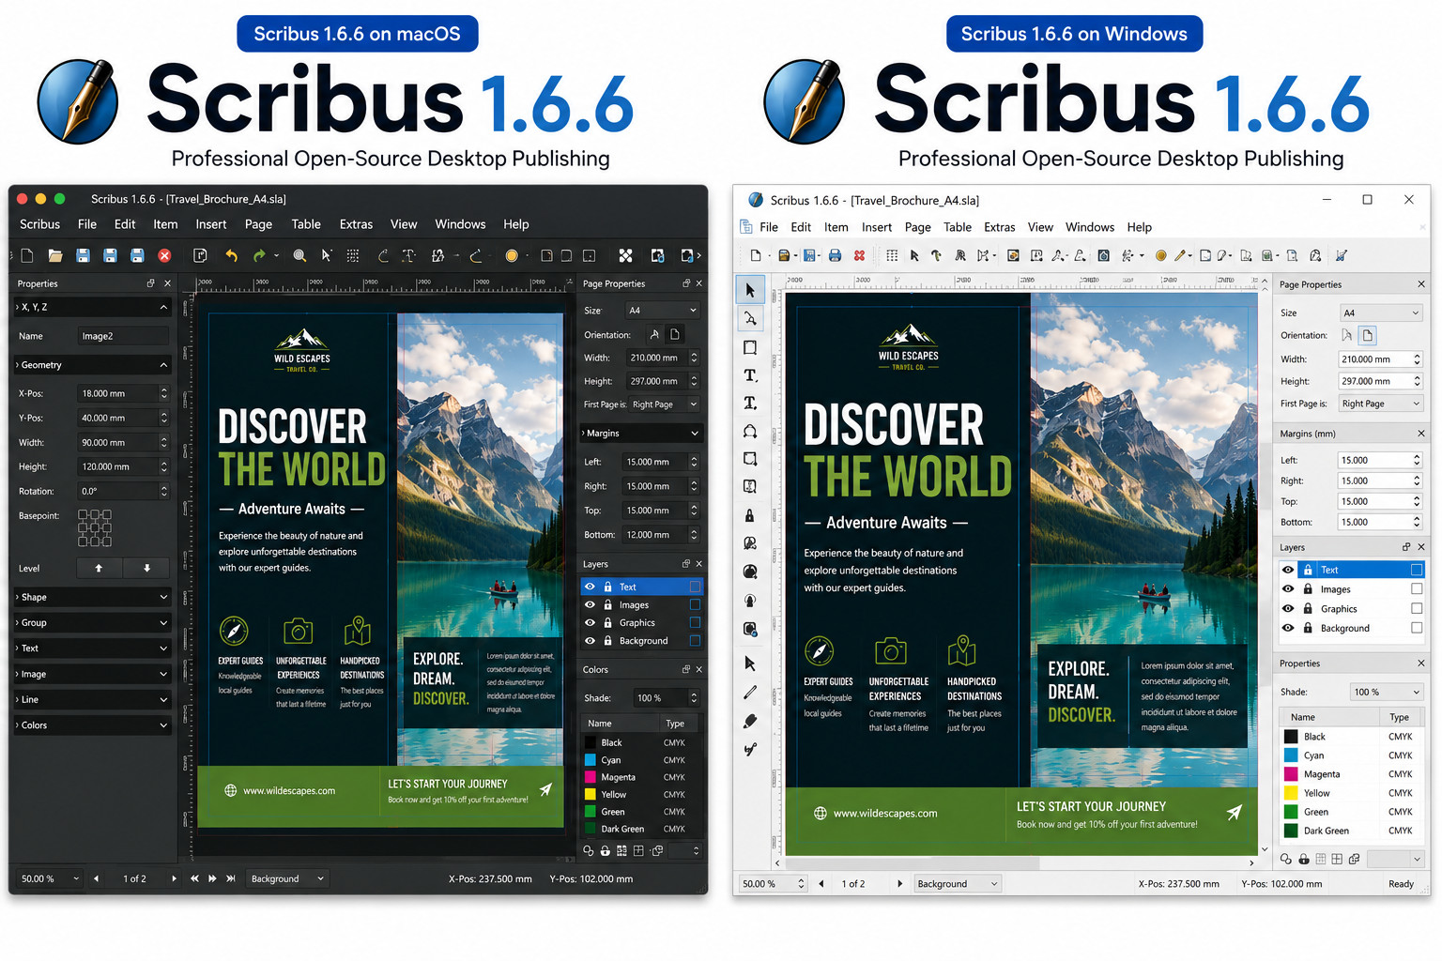
Task: Select Yellow swatch in Windows color list
Action: pyautogui.click(x=1291, y=793)
